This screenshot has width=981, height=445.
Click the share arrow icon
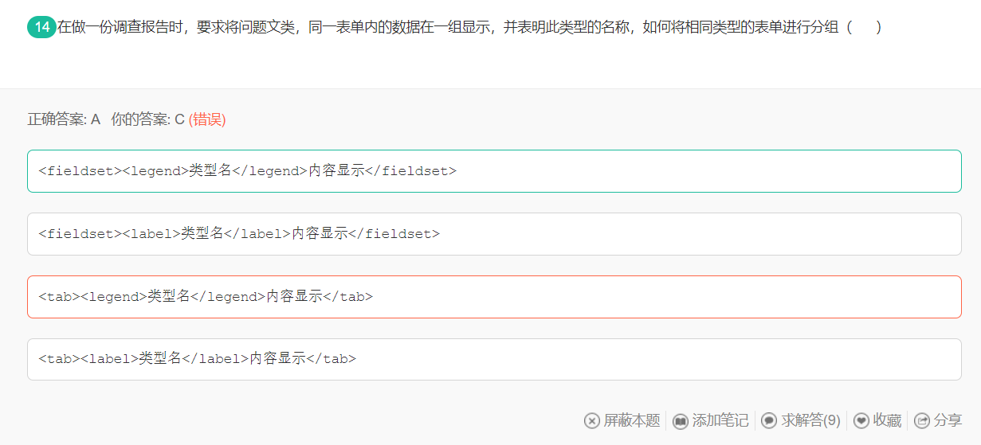point(922,420)
